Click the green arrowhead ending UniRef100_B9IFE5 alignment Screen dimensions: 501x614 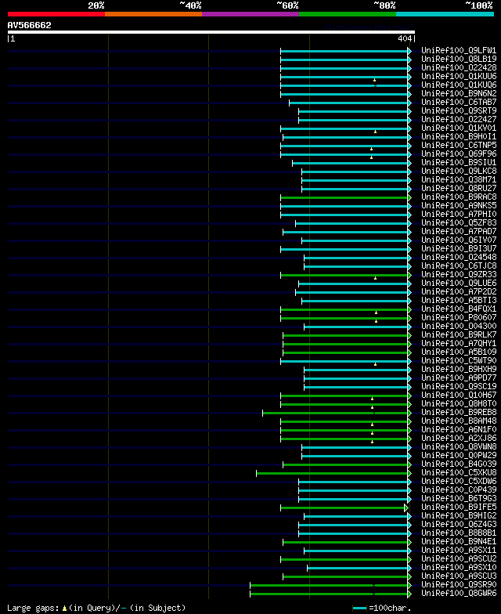click(x=406, y=507)
